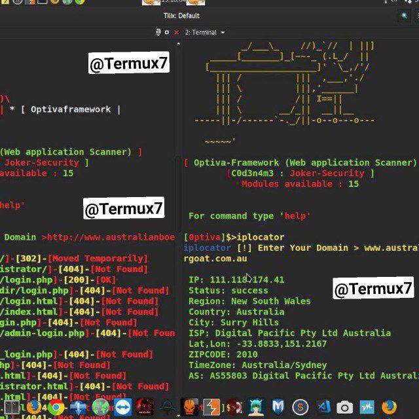The height and width of the screenshot is (419, 419).
Task: Open the system monitor graph icon
Action: click(x=367, y=408)
